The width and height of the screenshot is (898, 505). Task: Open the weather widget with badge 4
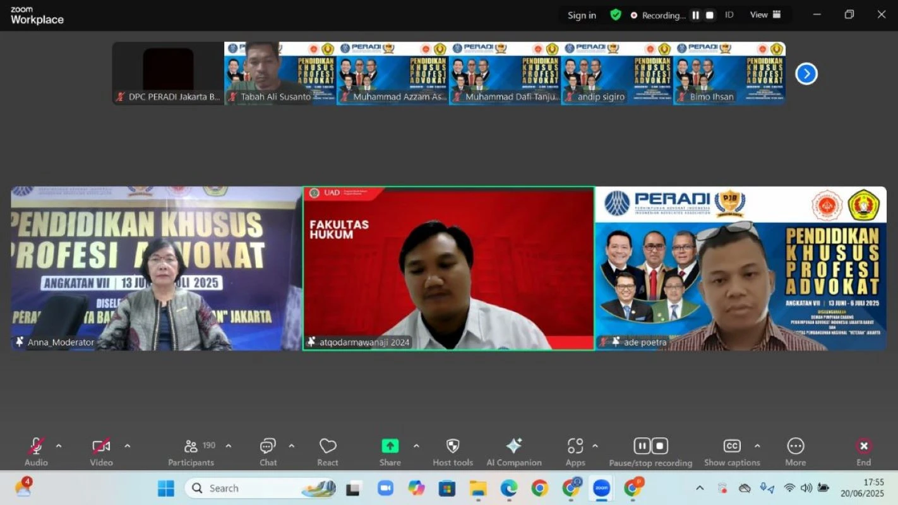(23, 487)
